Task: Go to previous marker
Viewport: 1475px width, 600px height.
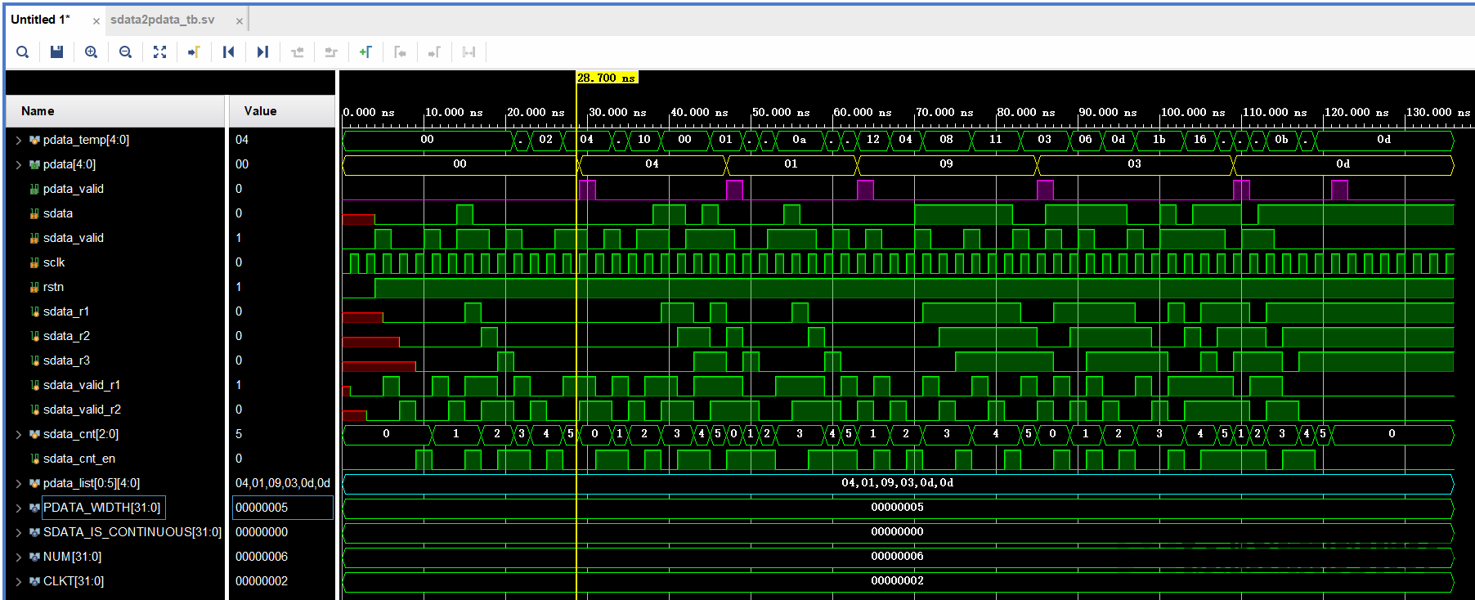Action: click(x=400, y=52)
